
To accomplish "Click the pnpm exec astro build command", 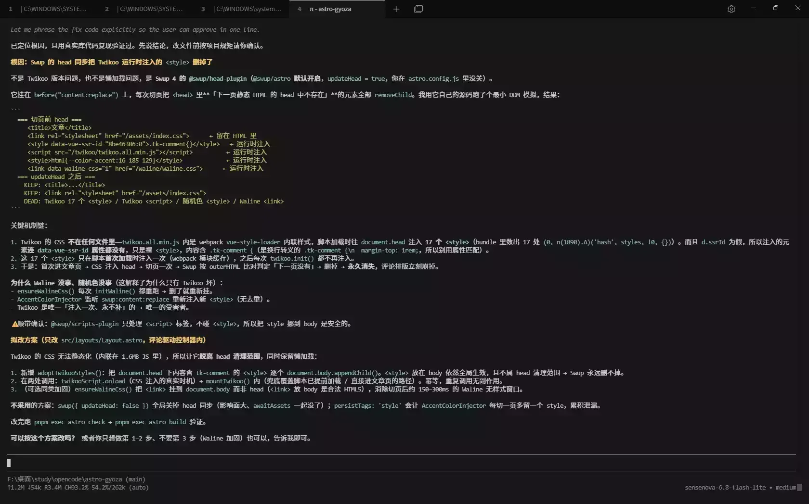I will [150, 422].
